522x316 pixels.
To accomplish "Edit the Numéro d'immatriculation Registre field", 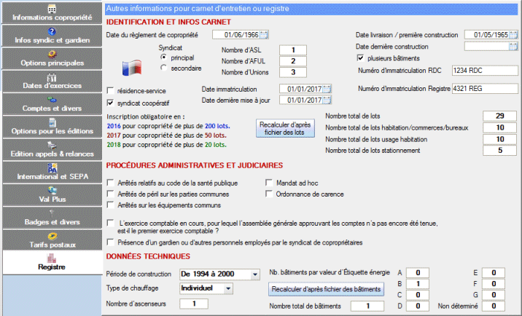I will (x=485, y=89).
